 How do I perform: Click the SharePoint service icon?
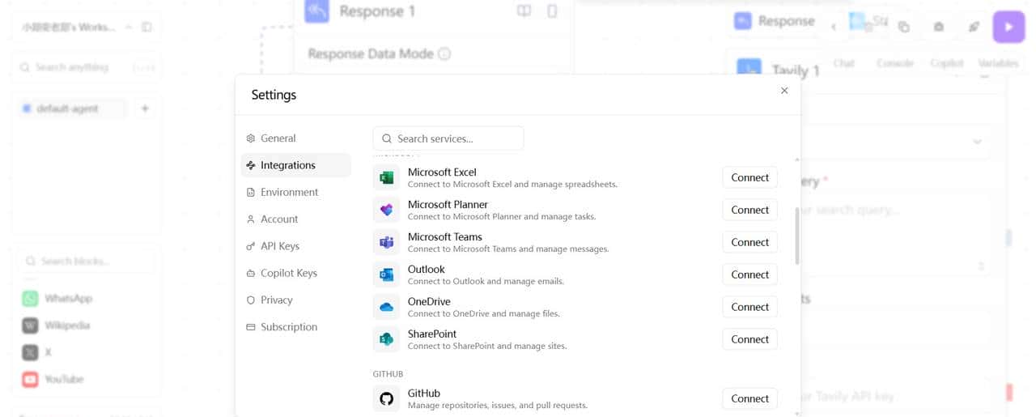[x=386, y=339]
